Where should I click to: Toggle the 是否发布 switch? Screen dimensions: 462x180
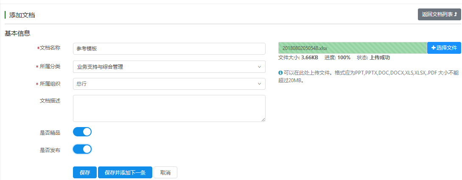pyautogui.click(x=82, y=149)
